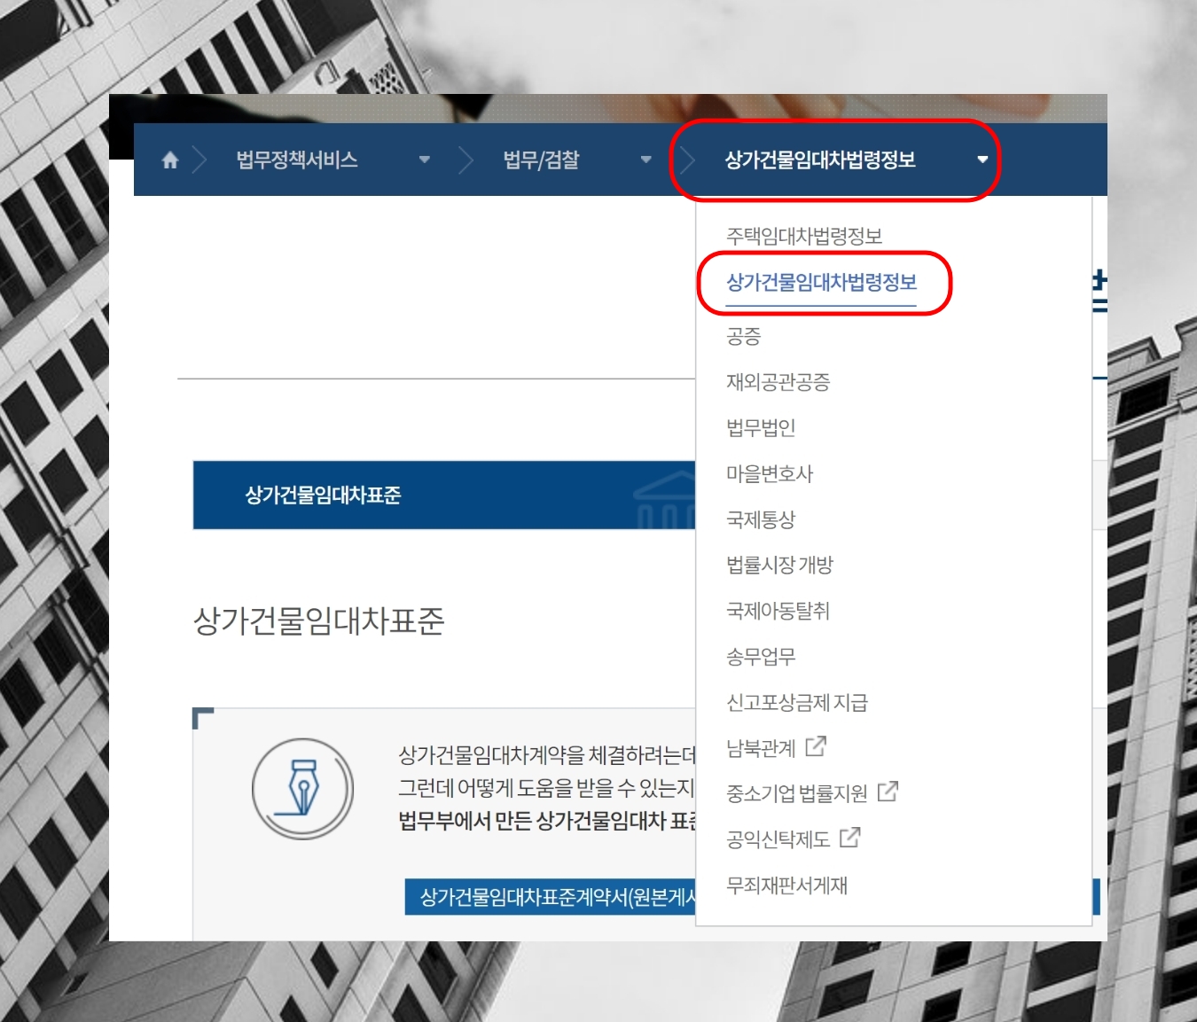Open external link icon beside 남북관계
Image resolution: width=1197 pixels, height=1022 pixels.
[x=816, y=746]
